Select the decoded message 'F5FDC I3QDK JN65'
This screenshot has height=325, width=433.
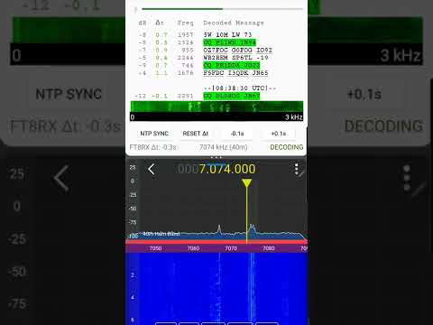pos(235,73)
